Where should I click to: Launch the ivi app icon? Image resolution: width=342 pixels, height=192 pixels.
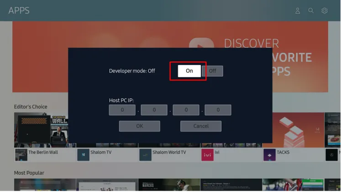point(207,155)
